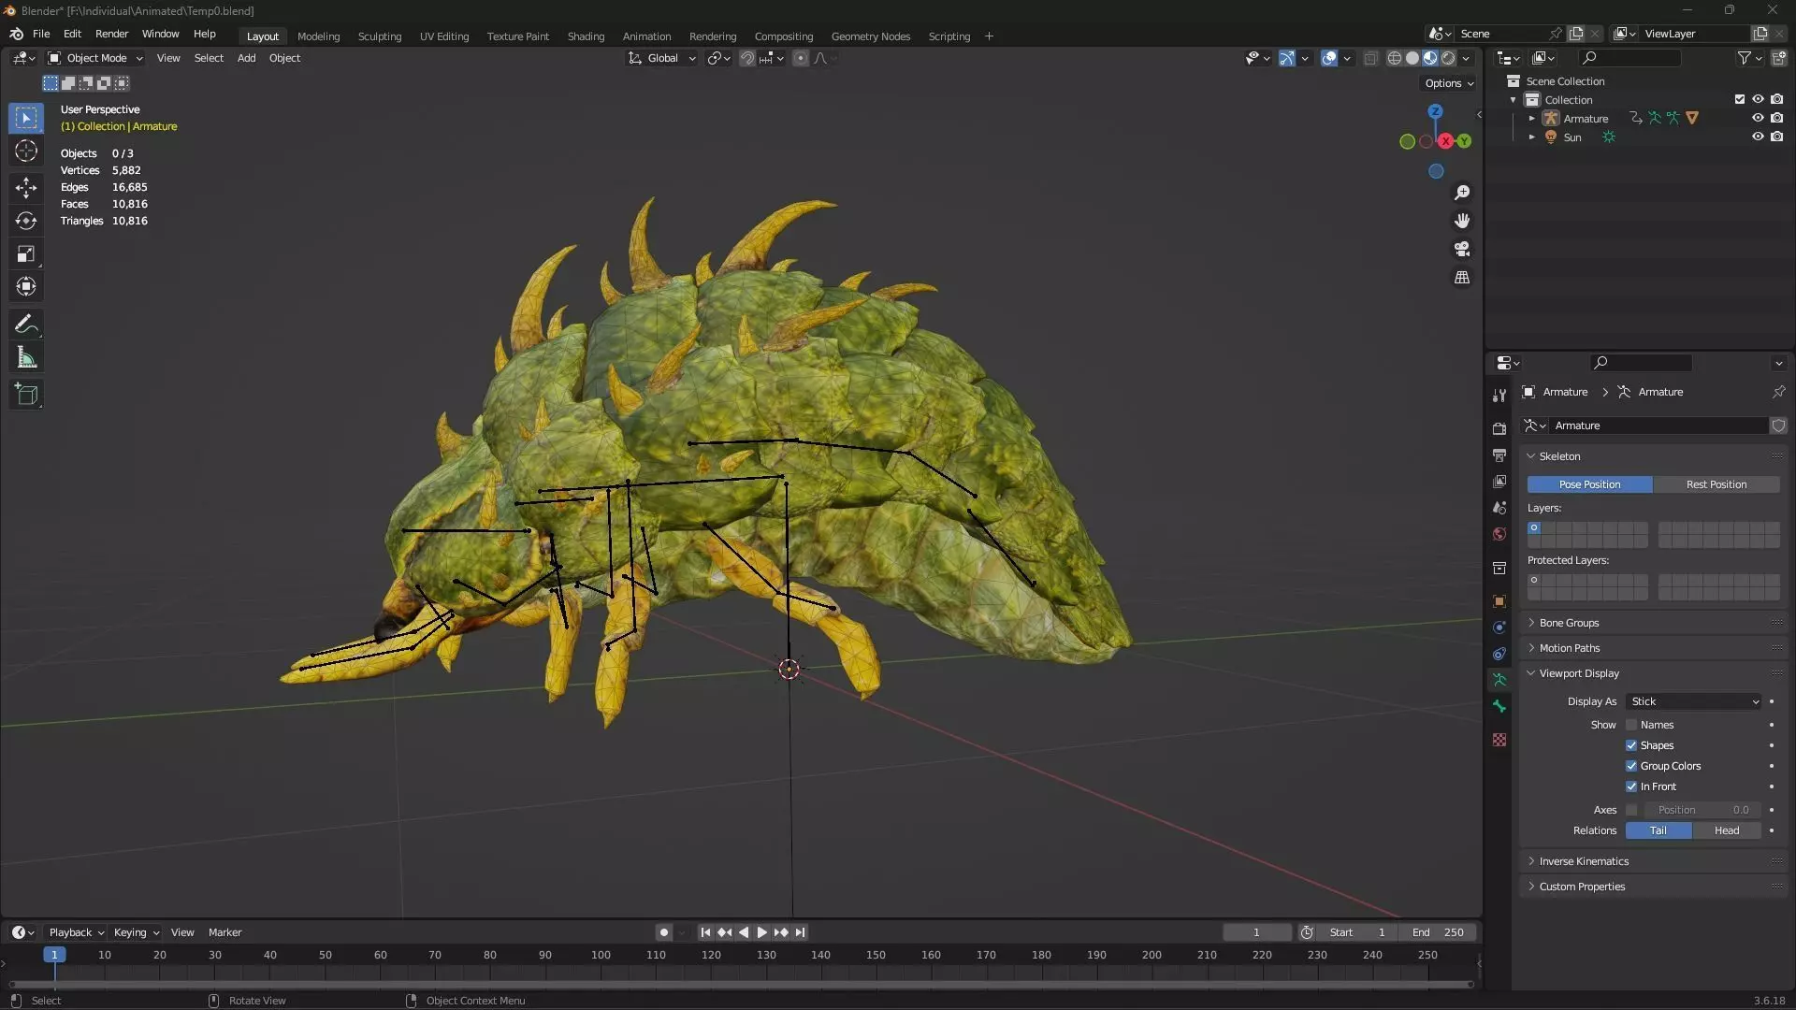1796x1010 pixels.
Task: Click the End frame 250 field
Action: pyautogui.click(x=1437, y=932)
